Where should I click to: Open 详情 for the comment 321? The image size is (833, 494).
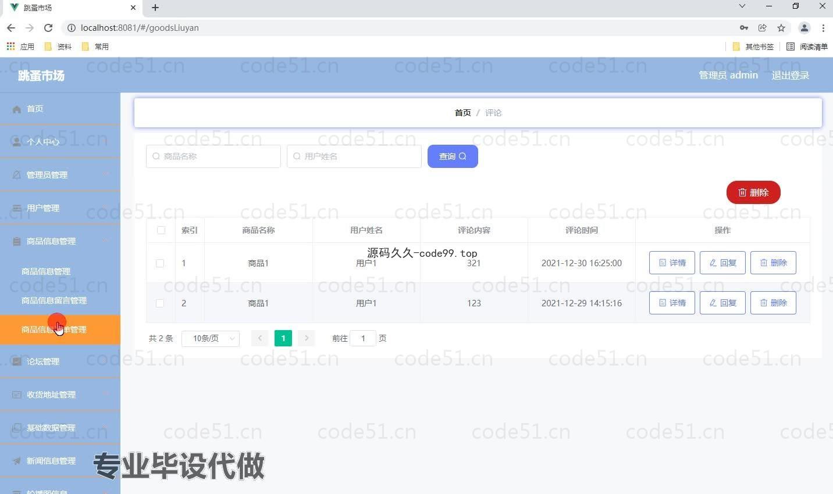(x=672, y=263)
